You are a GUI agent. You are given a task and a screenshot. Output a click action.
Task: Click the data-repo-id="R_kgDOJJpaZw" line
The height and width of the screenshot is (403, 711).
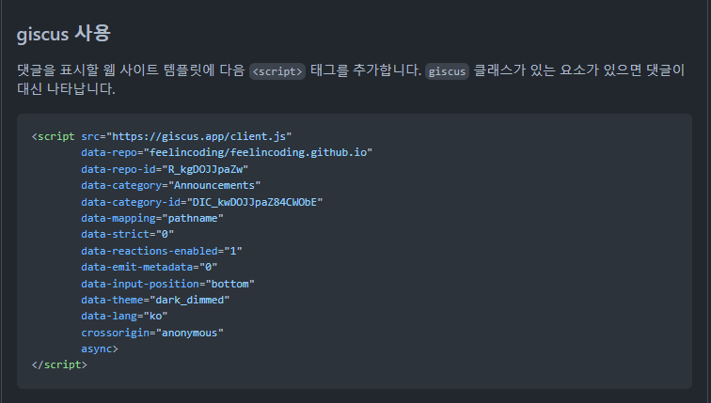pos(165,169)
